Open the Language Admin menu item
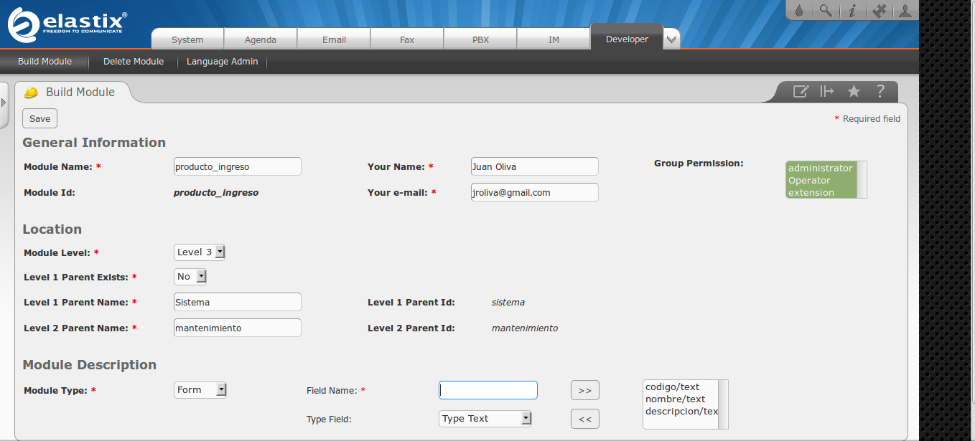Viewport: 975px width, 441px height. pyautogui.click(x=222, y=62)
